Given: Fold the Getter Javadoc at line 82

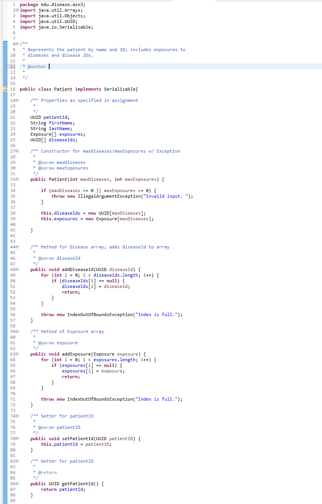Looking at the screenshot, I should (17, 461).
